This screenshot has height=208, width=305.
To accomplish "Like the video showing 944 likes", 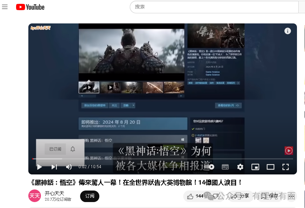I will click(194, 196).
